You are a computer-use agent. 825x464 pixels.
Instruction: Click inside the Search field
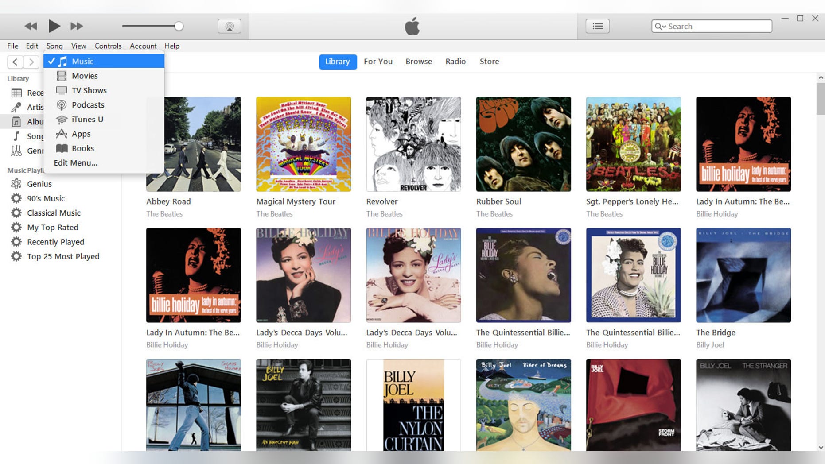(x=712, y=26)
